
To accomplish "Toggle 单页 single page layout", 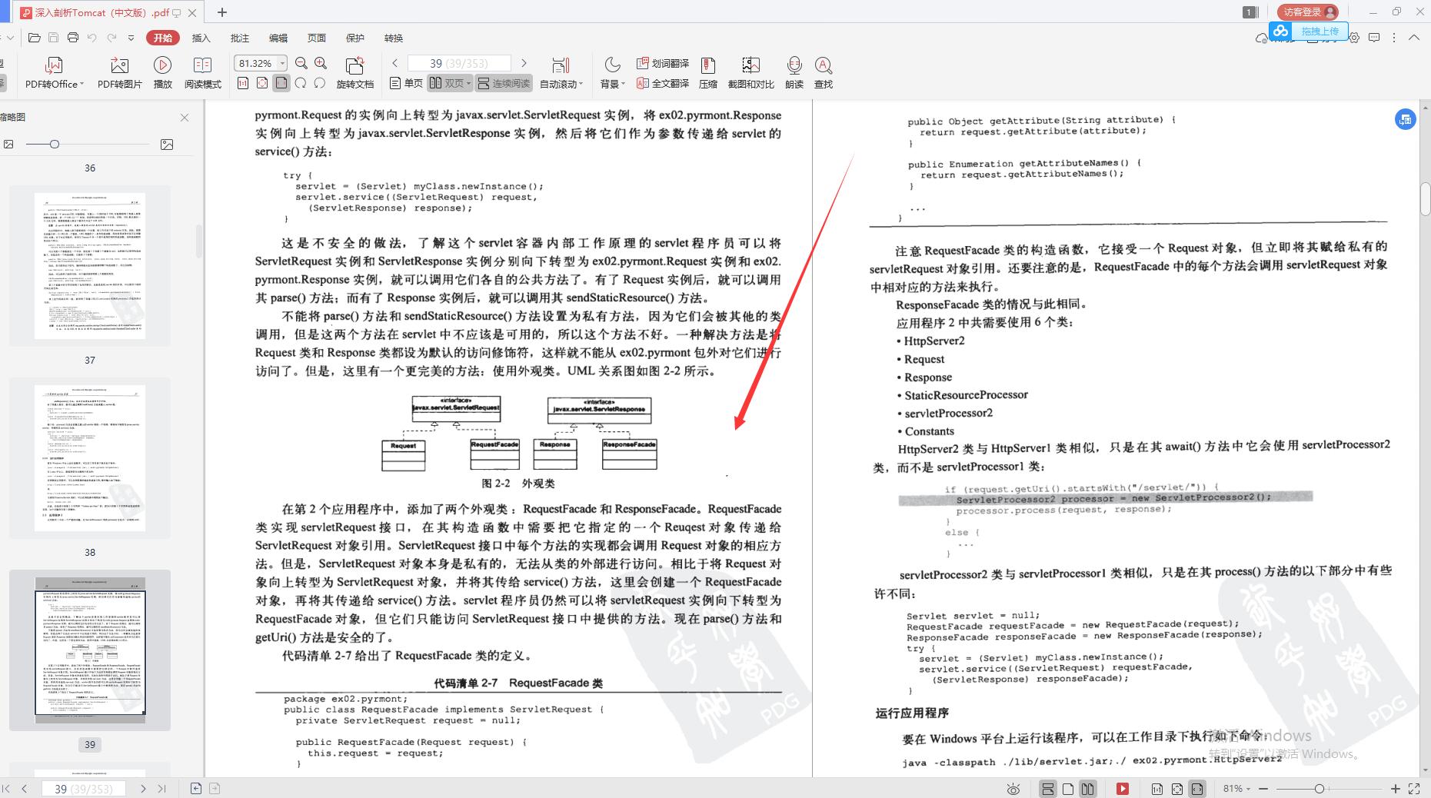I will tap(406, 83).
